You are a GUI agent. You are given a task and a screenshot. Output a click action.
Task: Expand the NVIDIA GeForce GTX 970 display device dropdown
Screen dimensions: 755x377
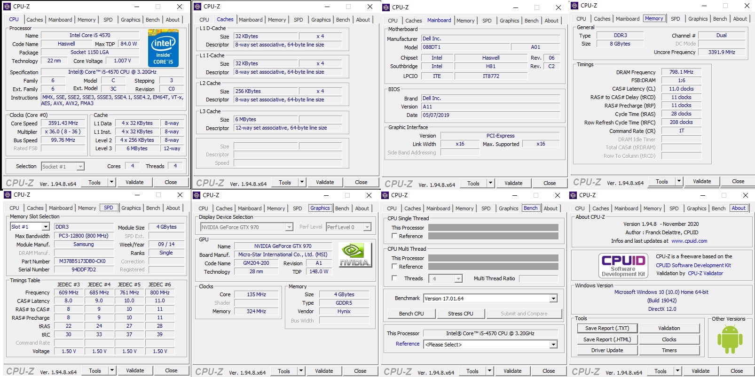(289, 227)
